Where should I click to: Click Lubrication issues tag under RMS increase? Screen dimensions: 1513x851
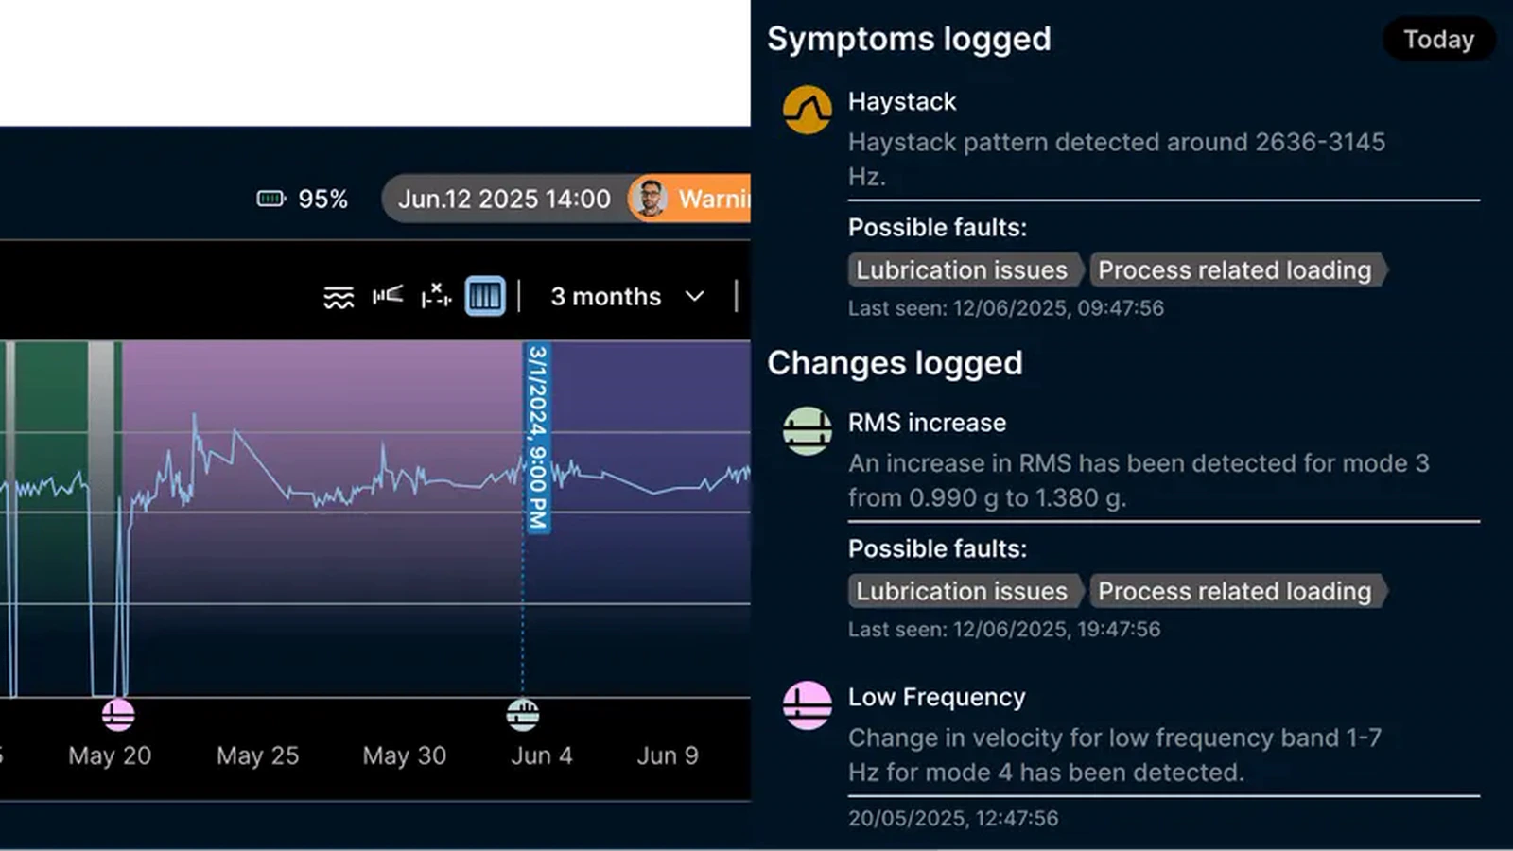point(964,592)
